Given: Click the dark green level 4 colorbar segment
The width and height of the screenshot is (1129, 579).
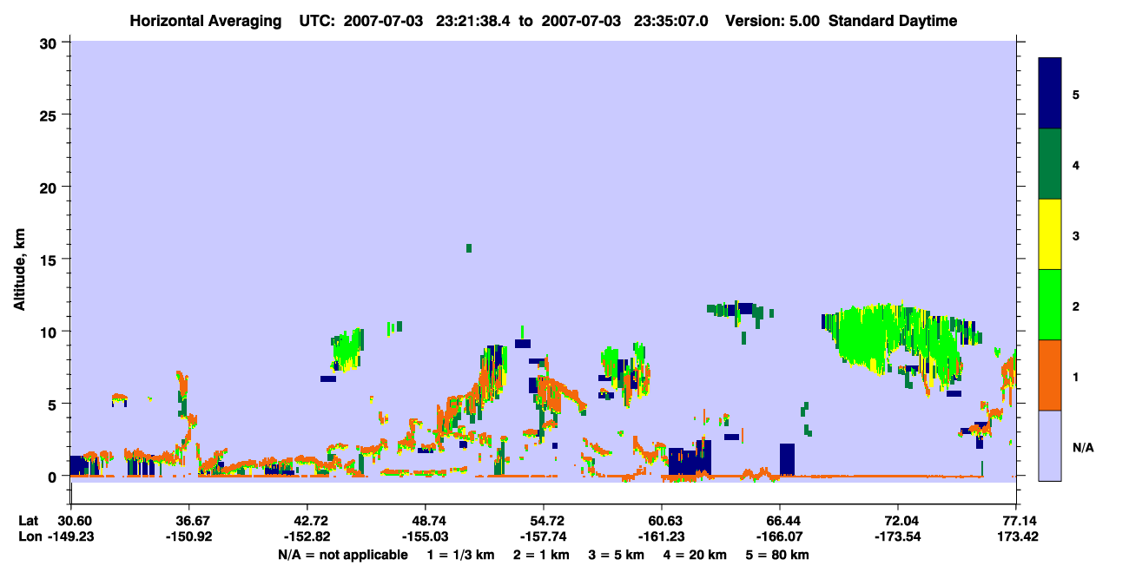Looking at the screenshot, I should click(1050, 164).
